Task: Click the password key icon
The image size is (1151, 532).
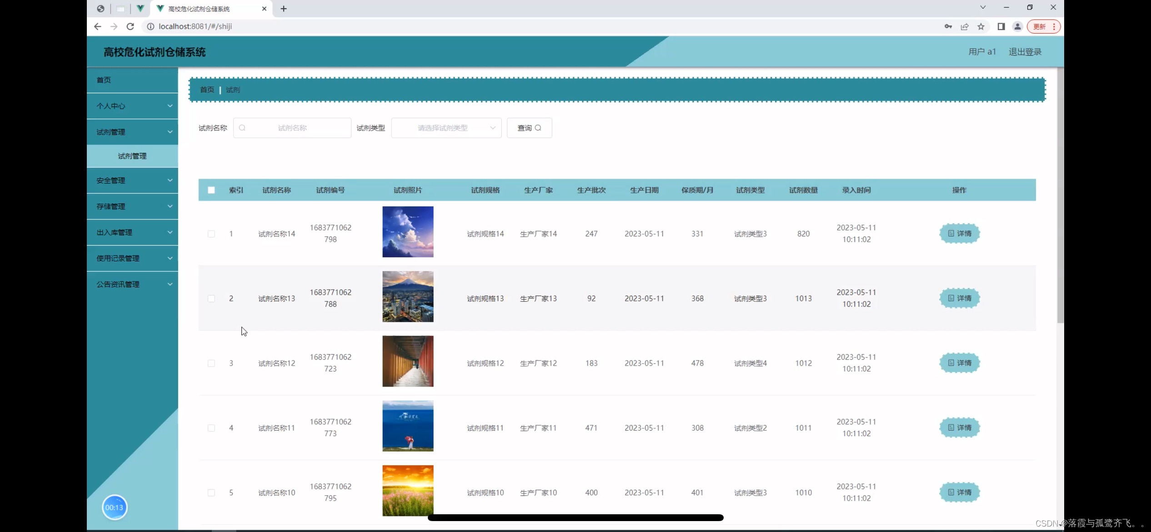Action: (x=948, y=26)
